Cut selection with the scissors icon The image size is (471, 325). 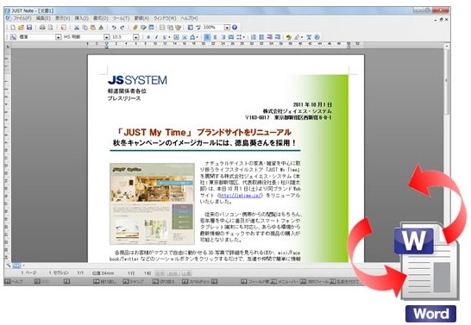77,28
